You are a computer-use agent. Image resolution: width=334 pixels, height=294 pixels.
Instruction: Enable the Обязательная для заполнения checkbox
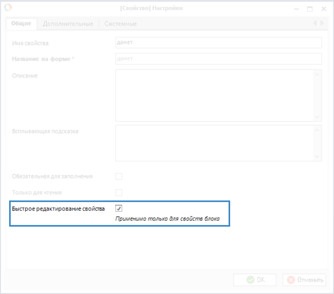click(x=119, y=176)
